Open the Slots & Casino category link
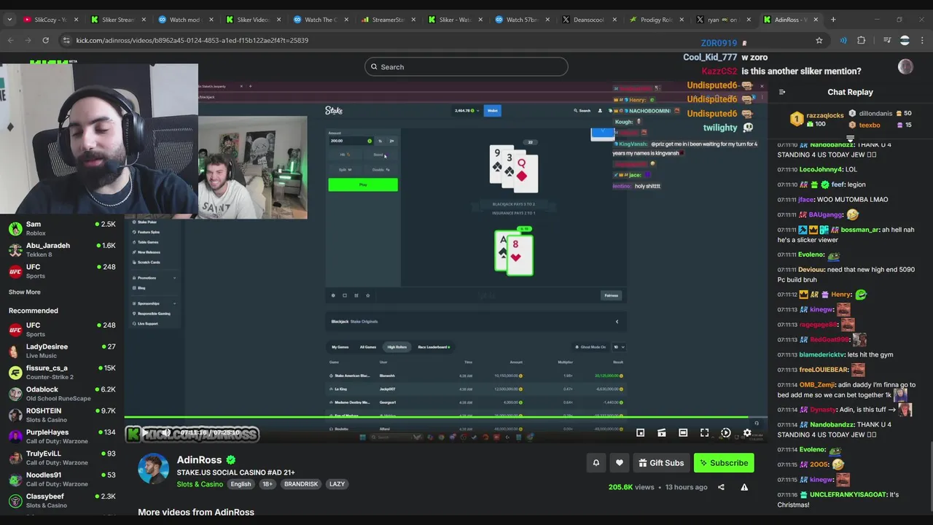933x525 pixels. coord(200,484)
